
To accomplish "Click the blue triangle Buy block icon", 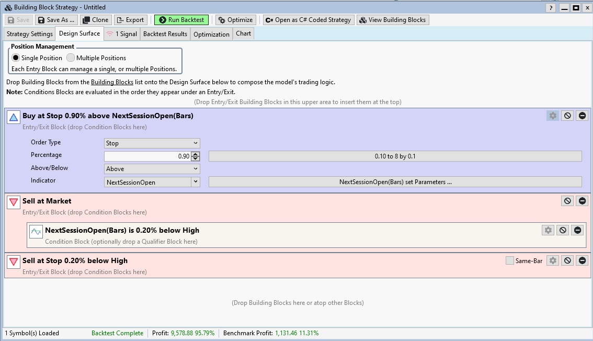I will (x=14, y=117).
